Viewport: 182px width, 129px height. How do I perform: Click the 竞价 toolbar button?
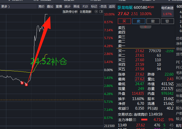[x=41, y=7]
